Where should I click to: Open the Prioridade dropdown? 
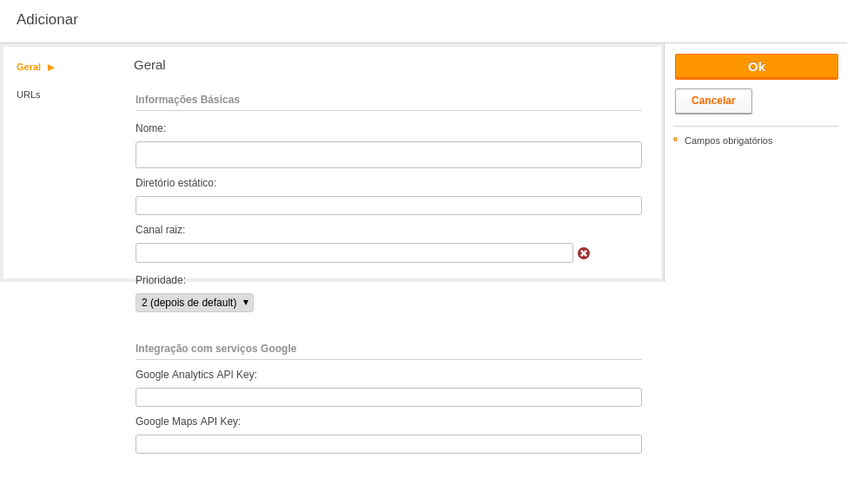click(x=195, y=303)
